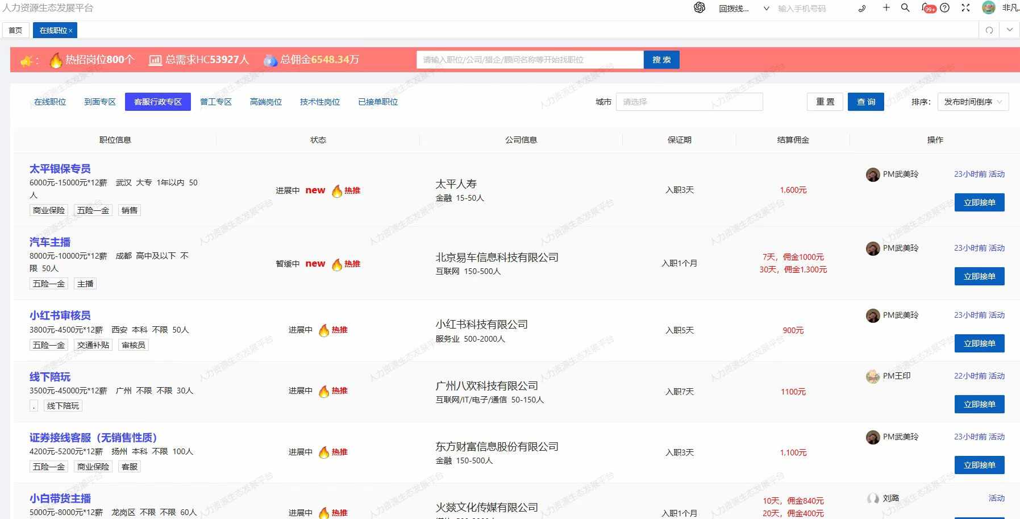Open the 回拨线 line dropdown
The height and width of the screenshot is (519, 1020).
(743, 9)
